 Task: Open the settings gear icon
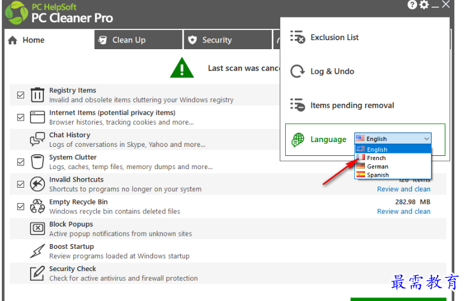tap(424, 5)
